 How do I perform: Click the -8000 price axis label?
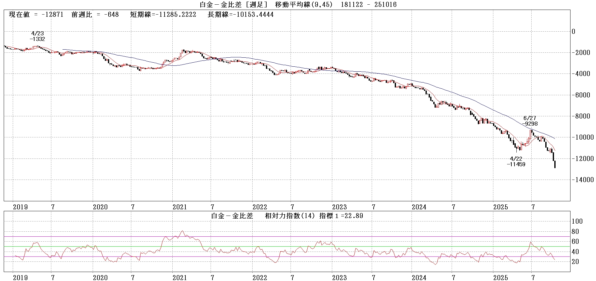click(x=582, y=116)
